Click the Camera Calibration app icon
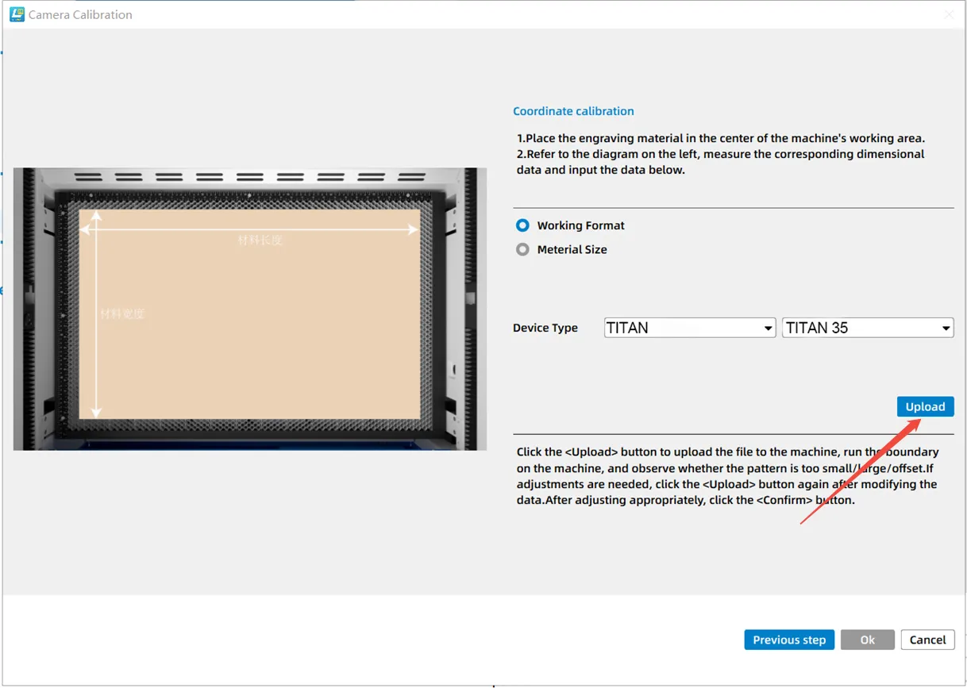967x688 pixels. [x=17, y=14]
